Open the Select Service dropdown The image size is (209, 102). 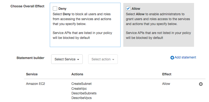click(67, 59)
